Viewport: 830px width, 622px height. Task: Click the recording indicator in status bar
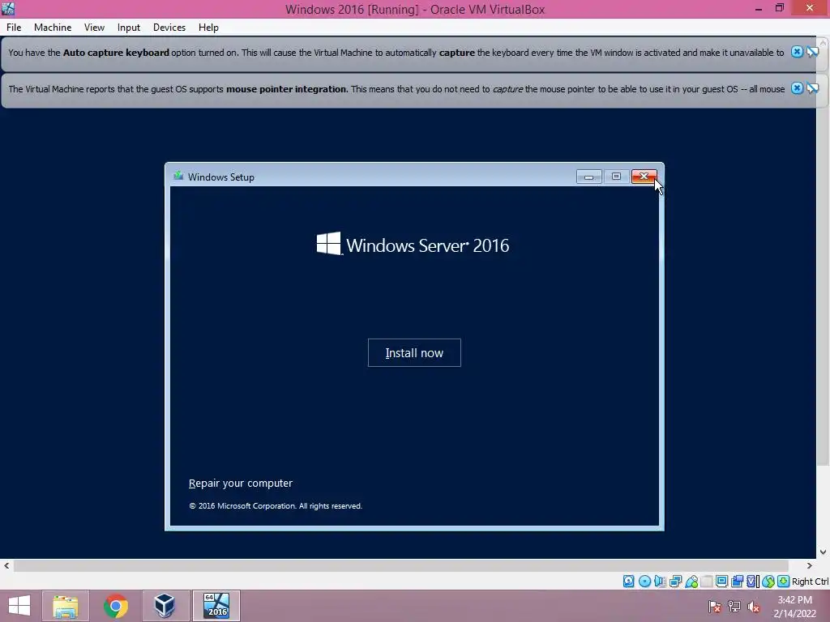pyautogui.click(x=737, y=582)
